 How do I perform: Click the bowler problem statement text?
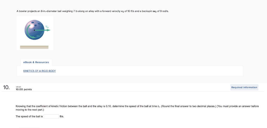[93, 11]
